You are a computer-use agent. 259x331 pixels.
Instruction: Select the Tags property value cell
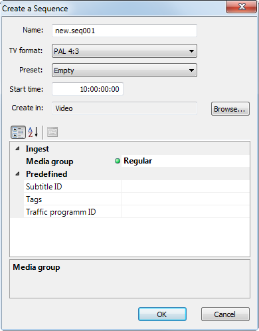point(185,199)
